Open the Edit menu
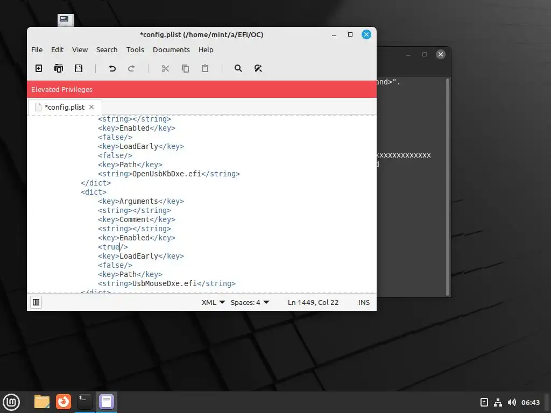Viewport: 551px width, 413px height. coord(57,49)
